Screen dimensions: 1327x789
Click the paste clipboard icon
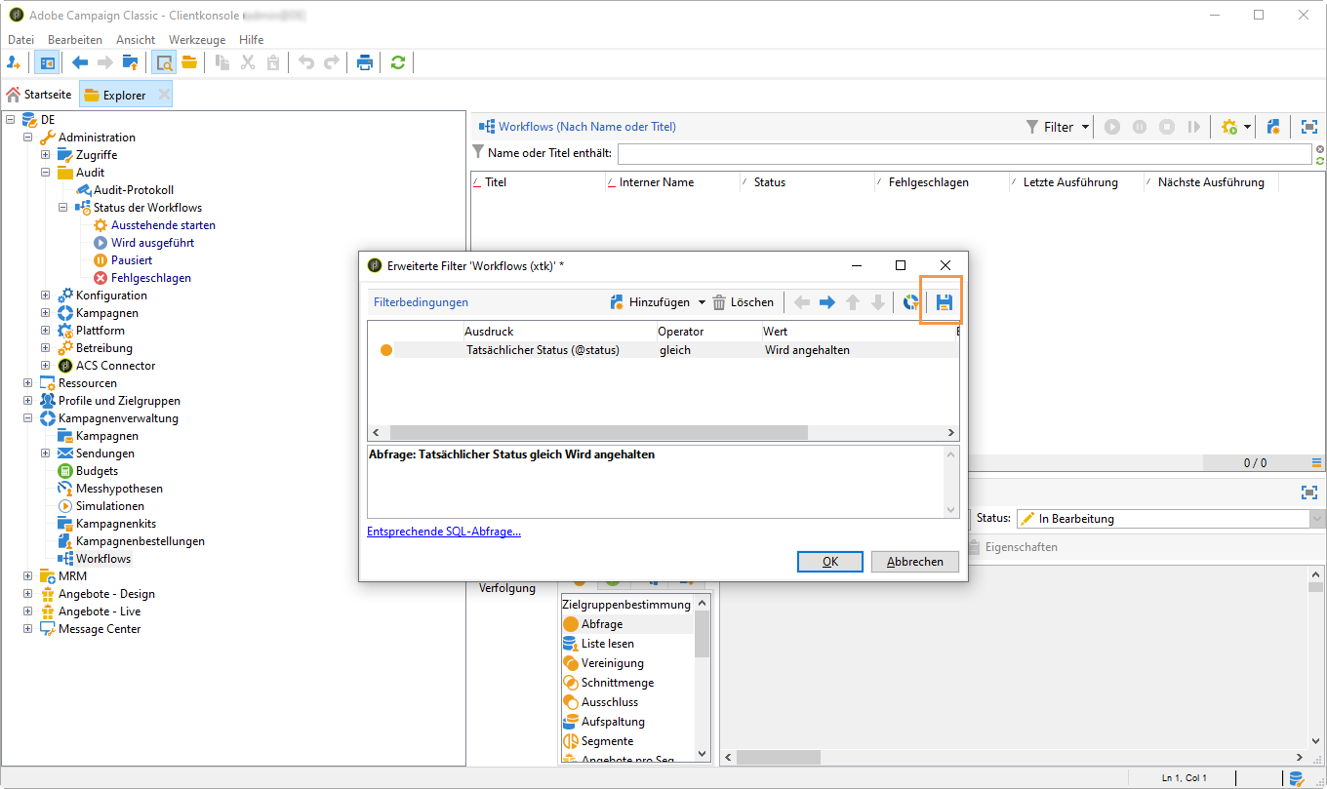[x=273, y=62]
